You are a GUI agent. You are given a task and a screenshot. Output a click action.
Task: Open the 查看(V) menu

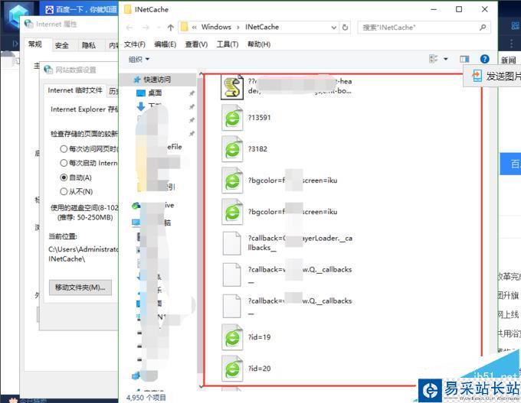click(196, 44)
